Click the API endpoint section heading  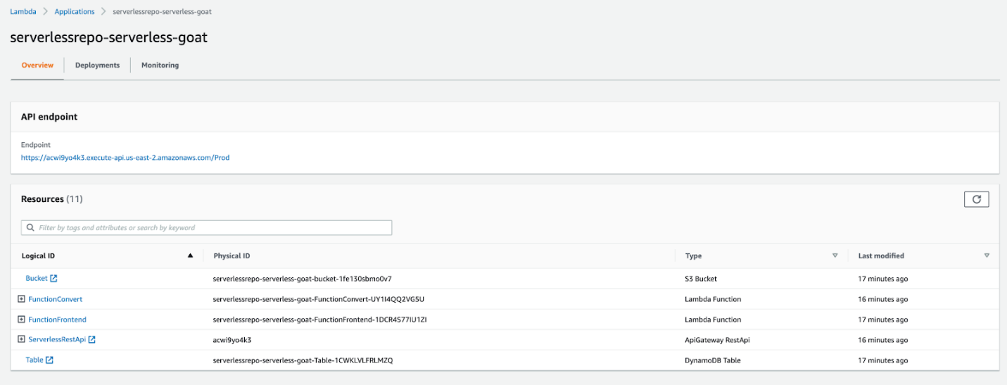pyautogui.click(x=49, y=117)
